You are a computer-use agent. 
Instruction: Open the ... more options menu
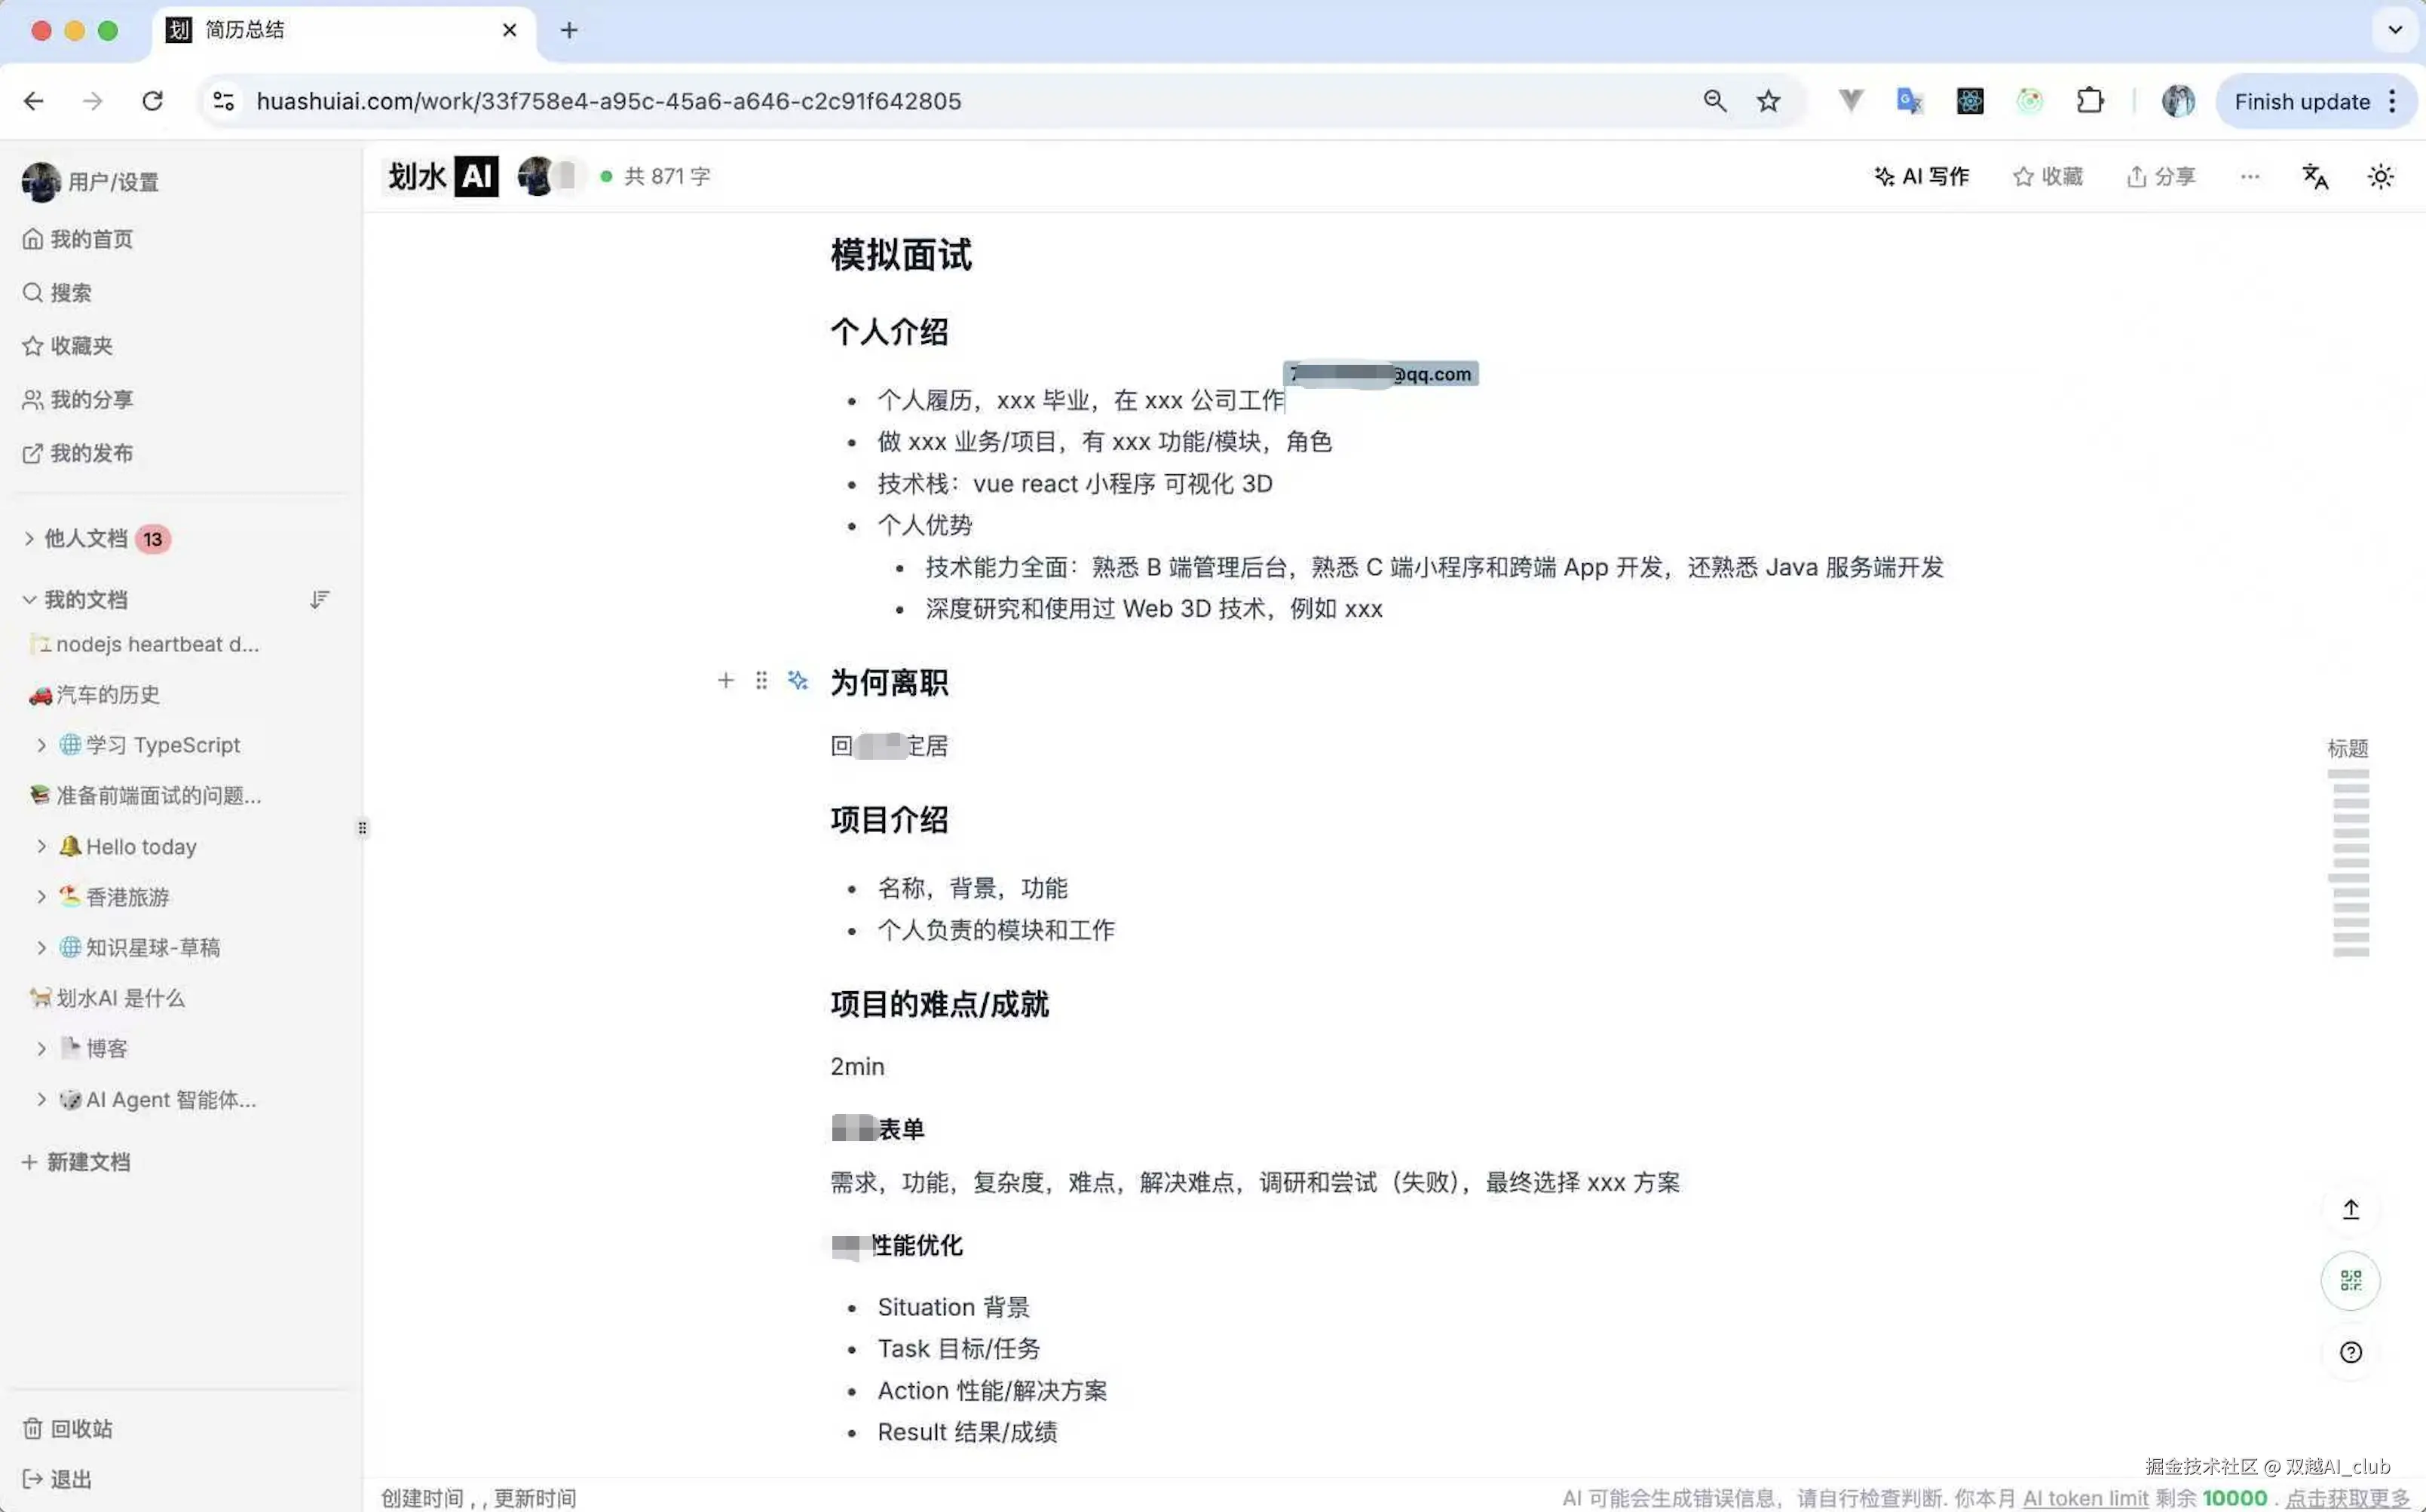[2249, 176]
